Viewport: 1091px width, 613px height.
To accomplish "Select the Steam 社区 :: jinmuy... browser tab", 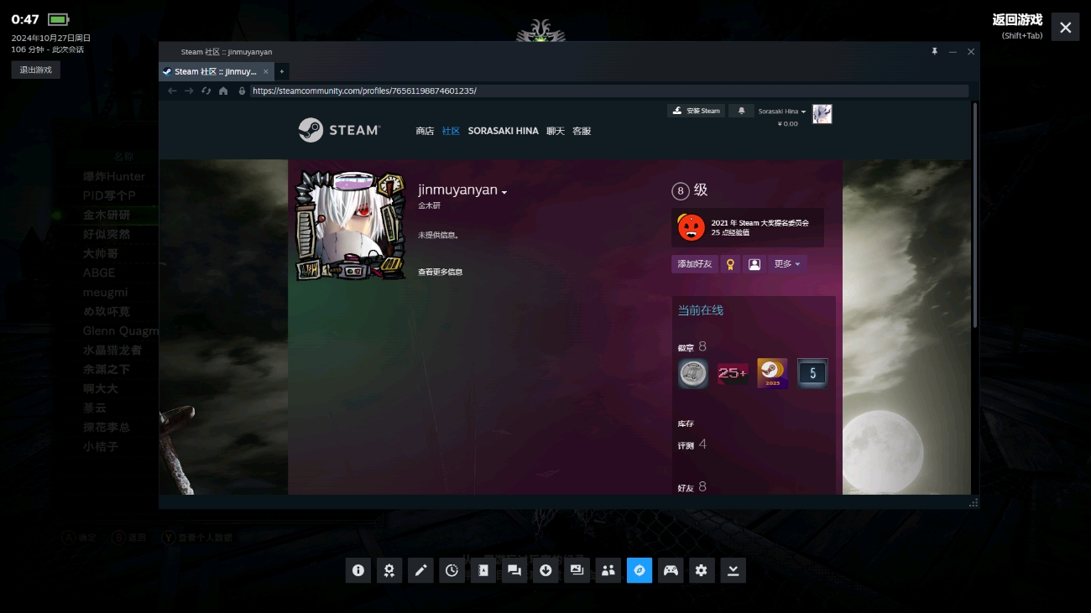I will click(x=216, y=71).
